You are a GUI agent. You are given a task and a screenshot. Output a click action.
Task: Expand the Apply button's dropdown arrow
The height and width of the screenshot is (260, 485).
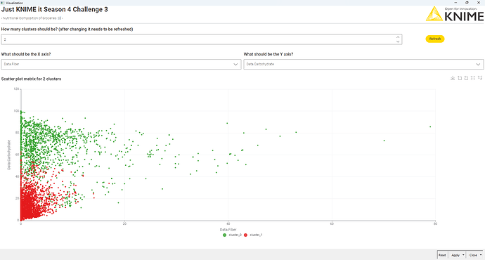point(463,255)
